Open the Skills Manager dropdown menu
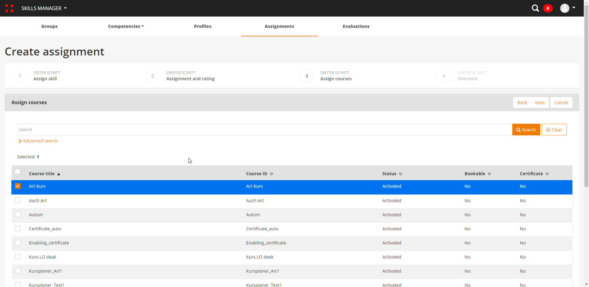Screen dimensions: 589x287 [x=44, y=8]
